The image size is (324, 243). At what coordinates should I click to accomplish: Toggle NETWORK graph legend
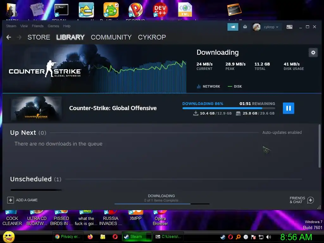(x=208, y=86)
